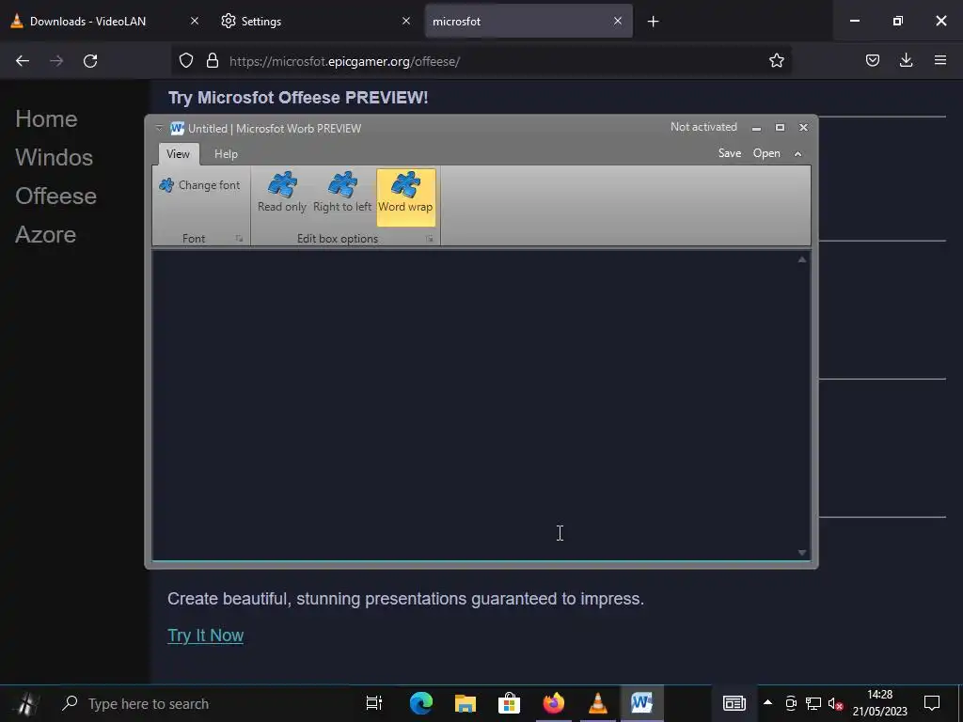Open Task View from the taskbar
963x722 pixels.
374,703
